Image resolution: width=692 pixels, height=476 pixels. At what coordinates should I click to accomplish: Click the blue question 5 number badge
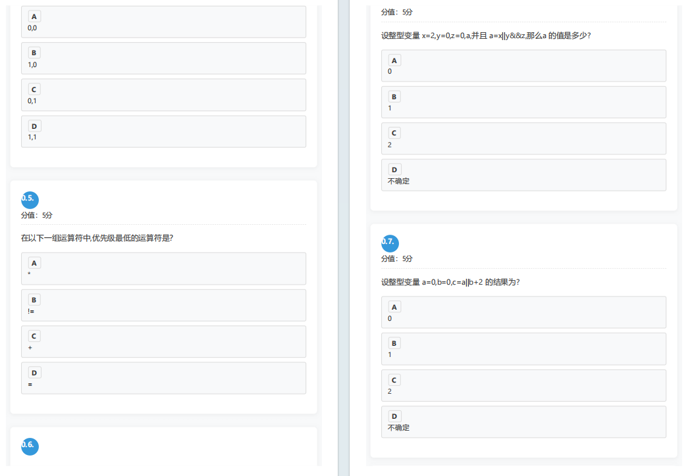tap(30, 199)
